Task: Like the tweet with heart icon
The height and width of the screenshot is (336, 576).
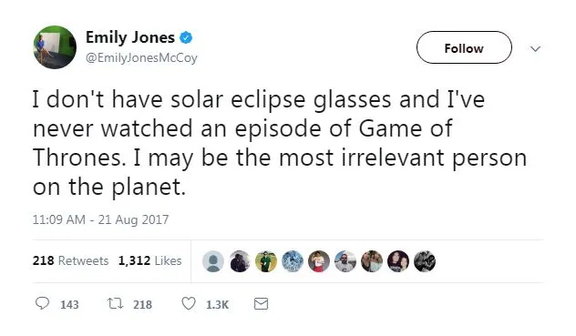Action: pyautogui.click(x=189, y=304)
